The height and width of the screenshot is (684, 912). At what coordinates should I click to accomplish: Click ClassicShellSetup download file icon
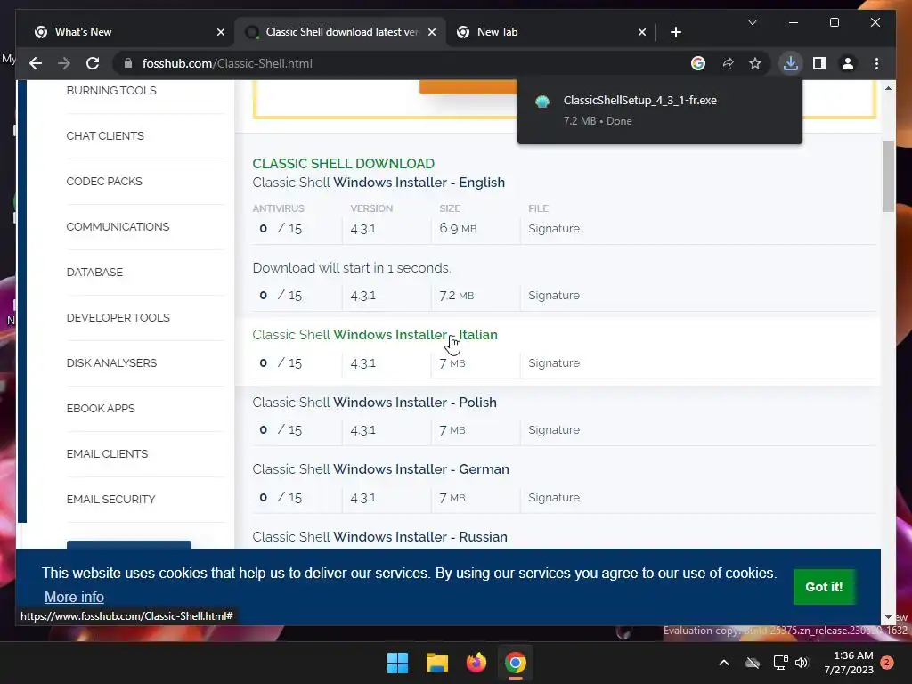[x=542, y=102]
